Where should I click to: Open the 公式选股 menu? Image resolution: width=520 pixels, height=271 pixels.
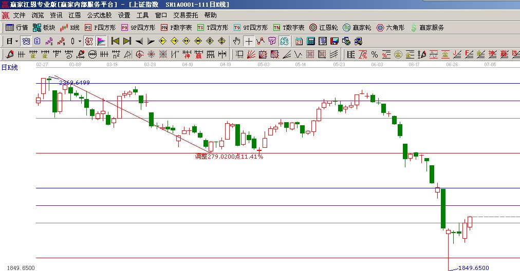(100, 15)
